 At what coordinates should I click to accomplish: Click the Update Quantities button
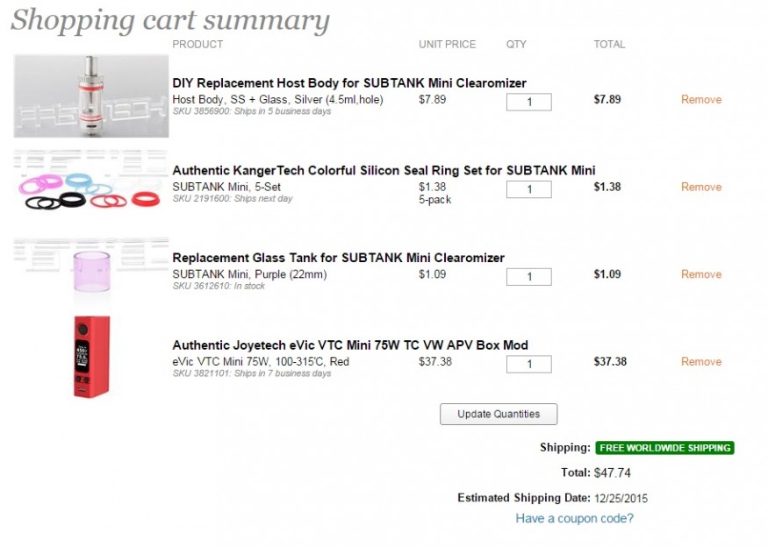coord(499,414)
